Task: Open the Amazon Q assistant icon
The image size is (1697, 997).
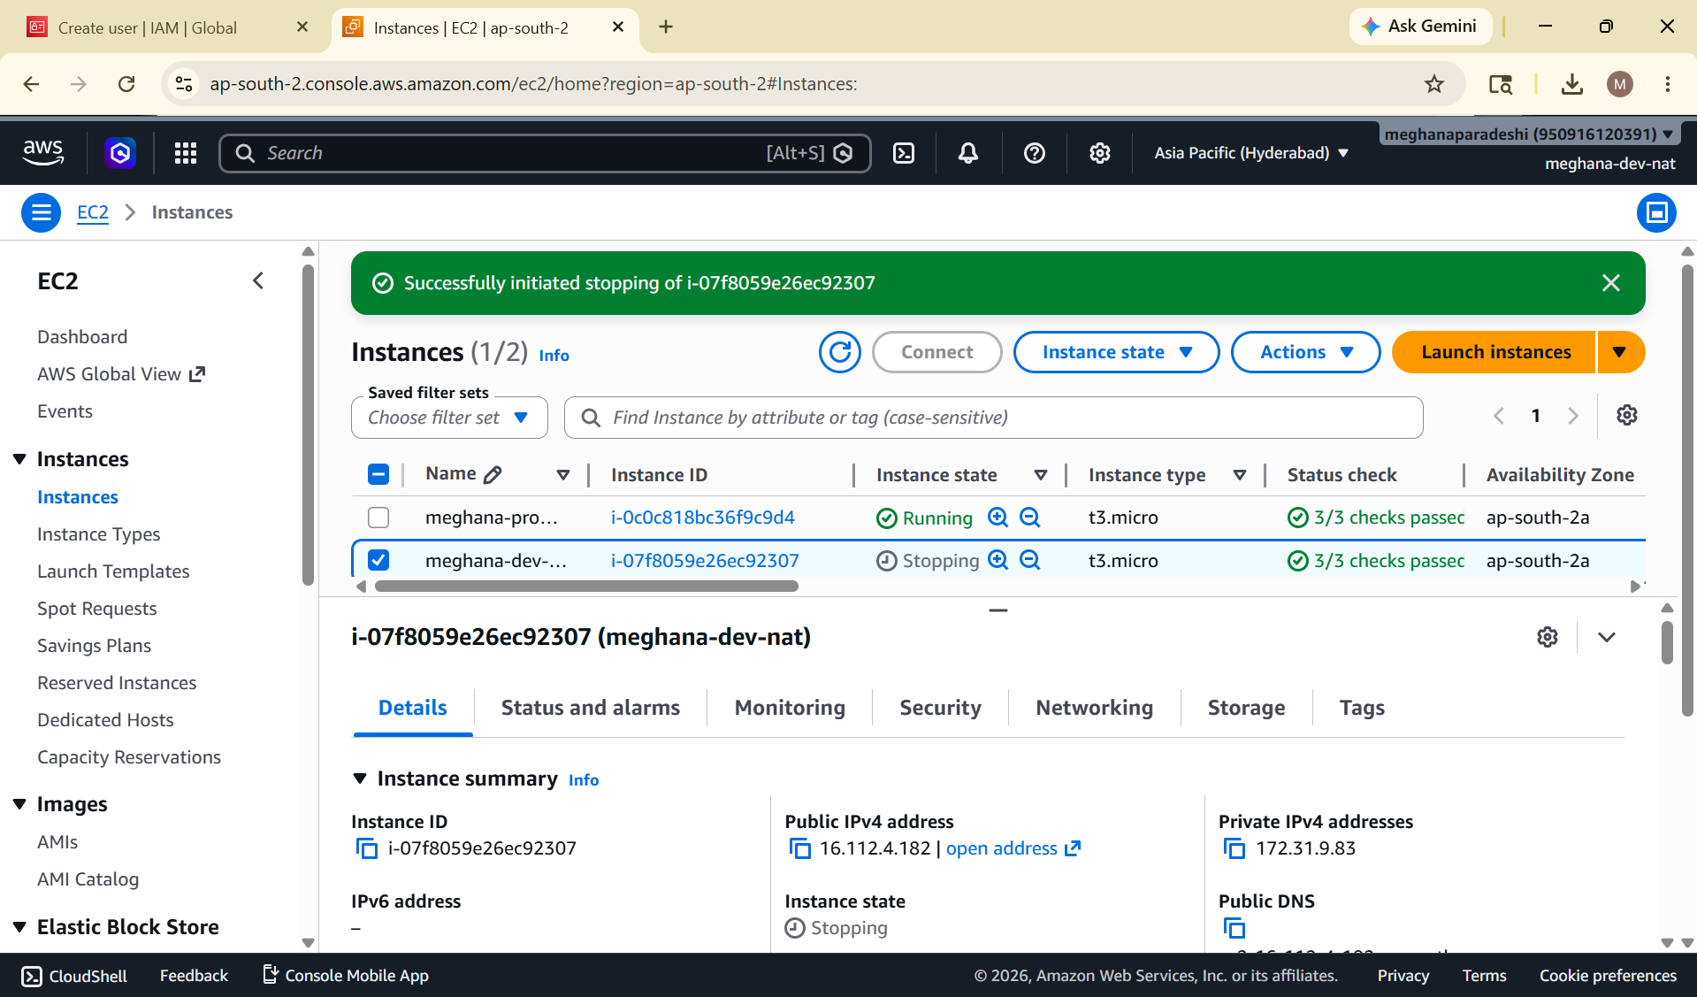Action: tap(120, 153)
